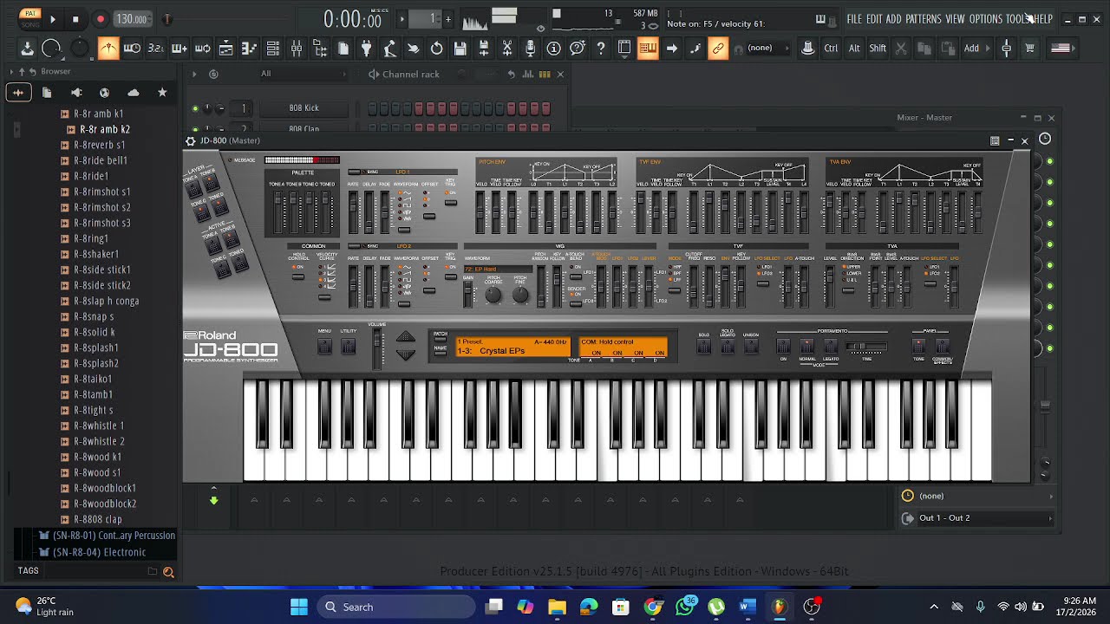Open the ADD menu

(894, 19)
